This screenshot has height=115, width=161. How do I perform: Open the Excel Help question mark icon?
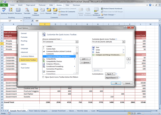(150, 5)
